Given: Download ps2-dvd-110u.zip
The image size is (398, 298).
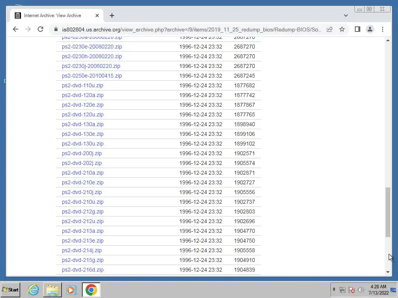Looking at the screenshot, I should [x=82, y=85].
